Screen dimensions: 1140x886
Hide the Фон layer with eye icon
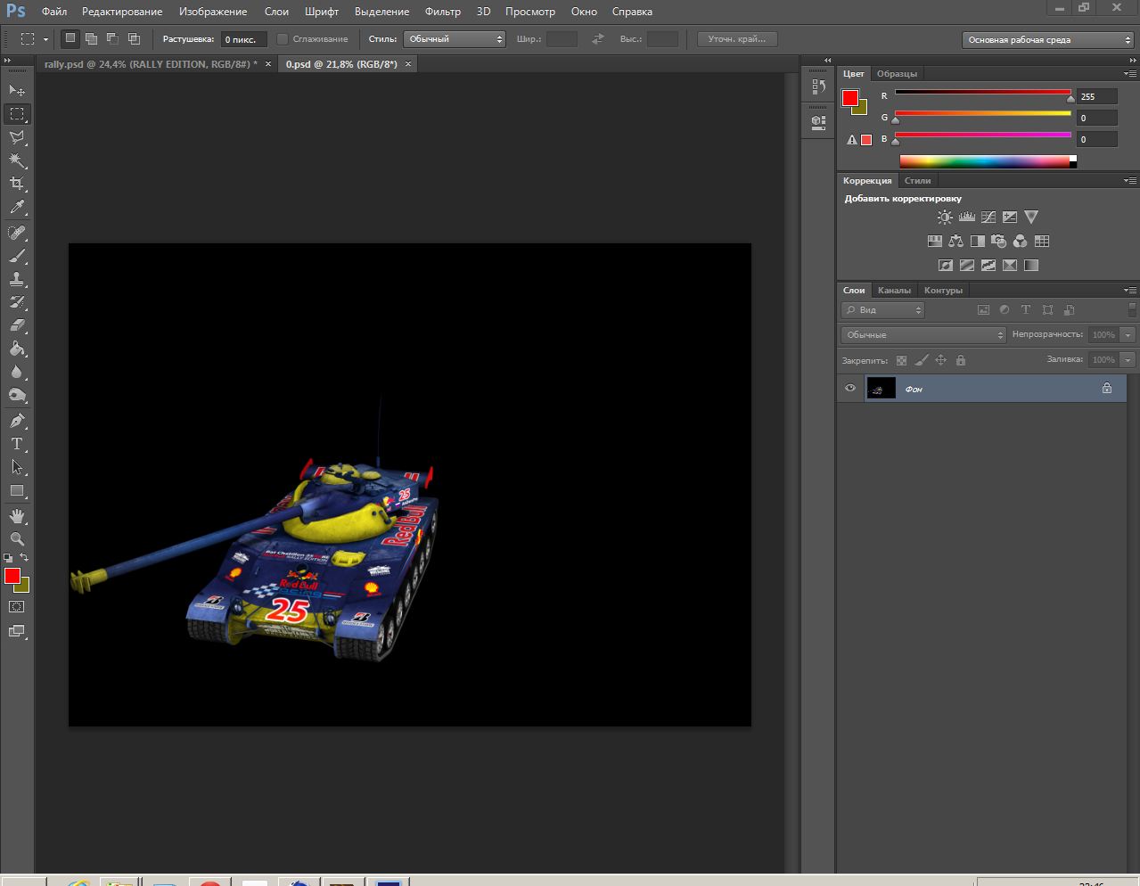coord(850,389)
